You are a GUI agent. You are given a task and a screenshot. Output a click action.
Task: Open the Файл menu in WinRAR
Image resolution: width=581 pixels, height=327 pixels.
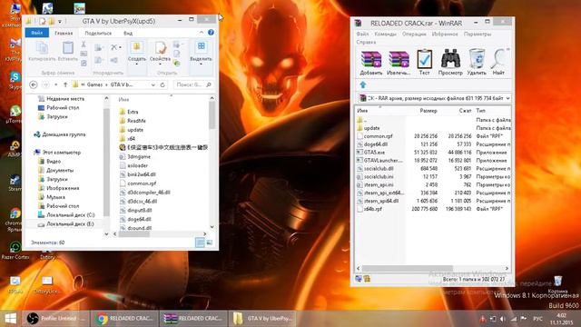362,34
